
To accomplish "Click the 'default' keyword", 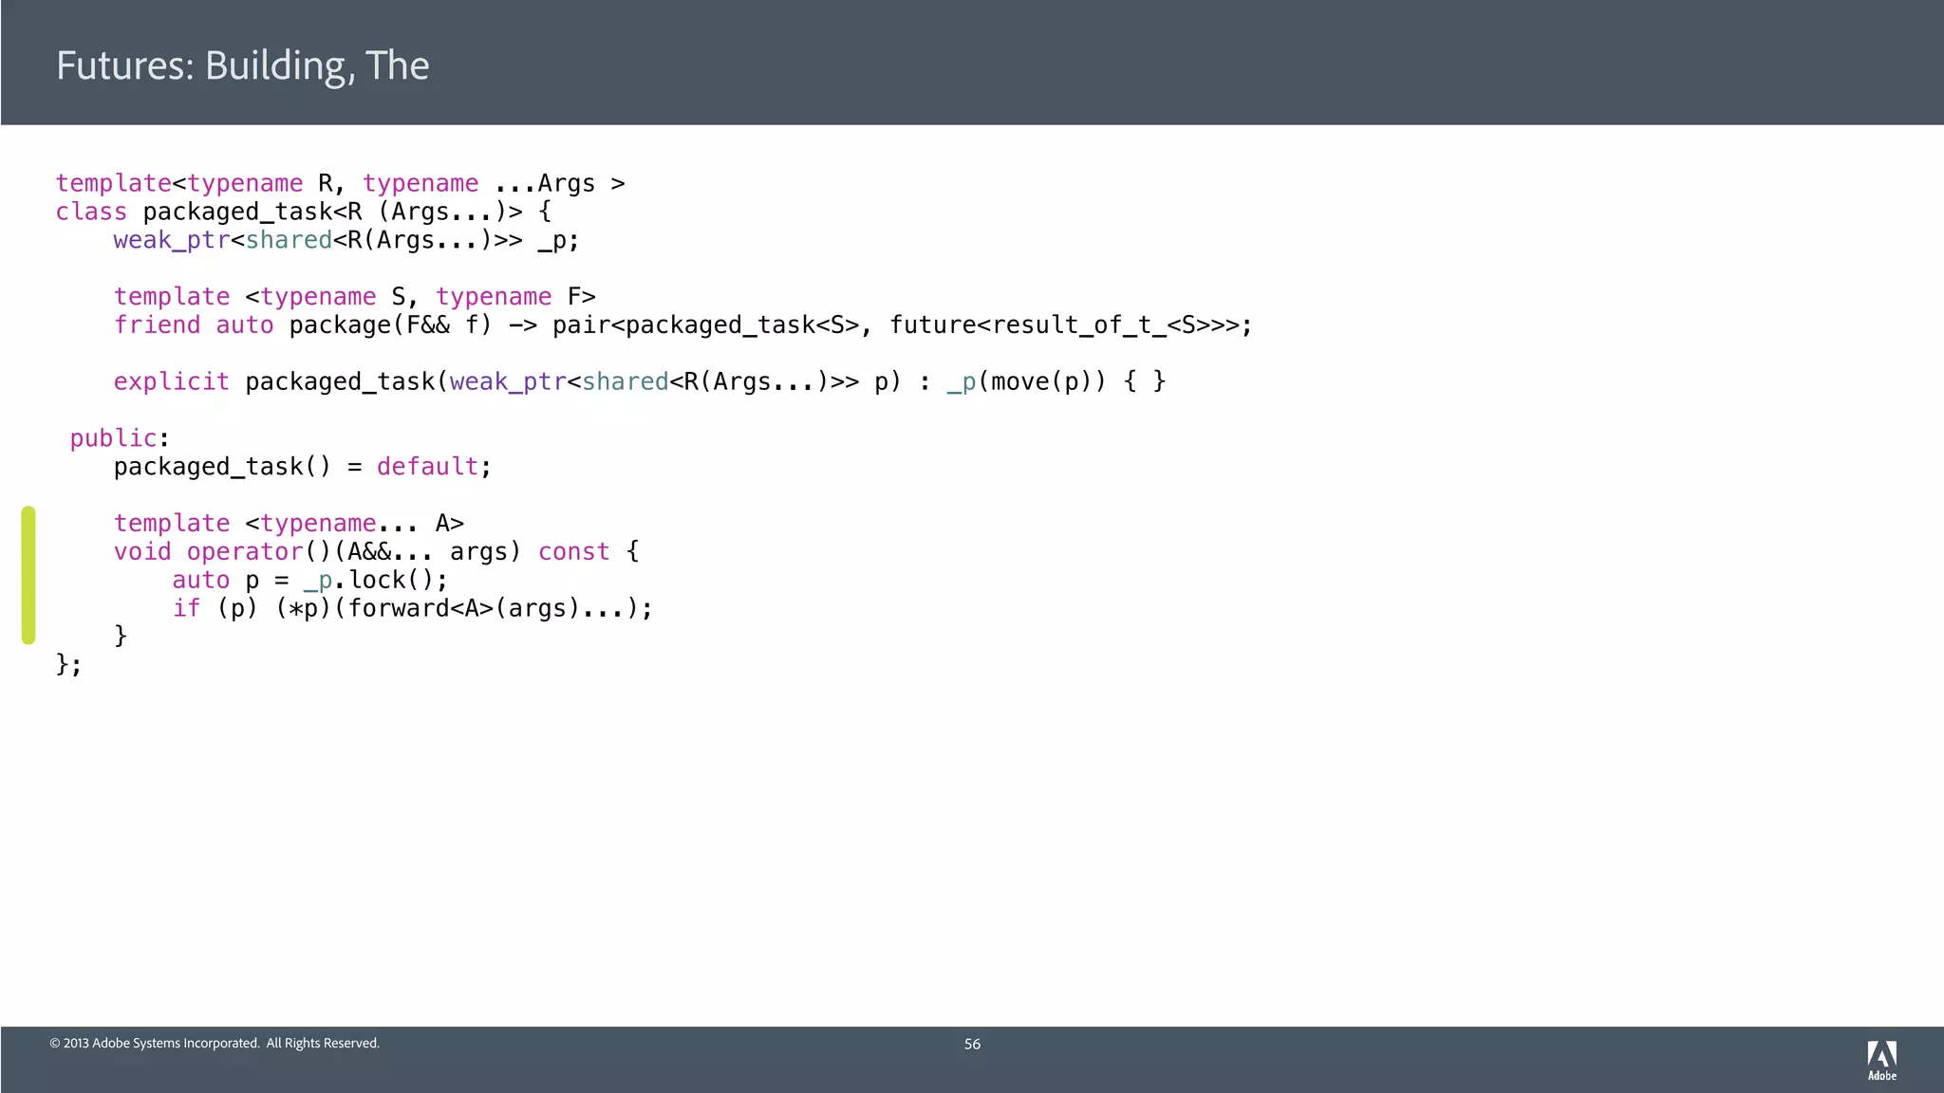I will 427,467.
